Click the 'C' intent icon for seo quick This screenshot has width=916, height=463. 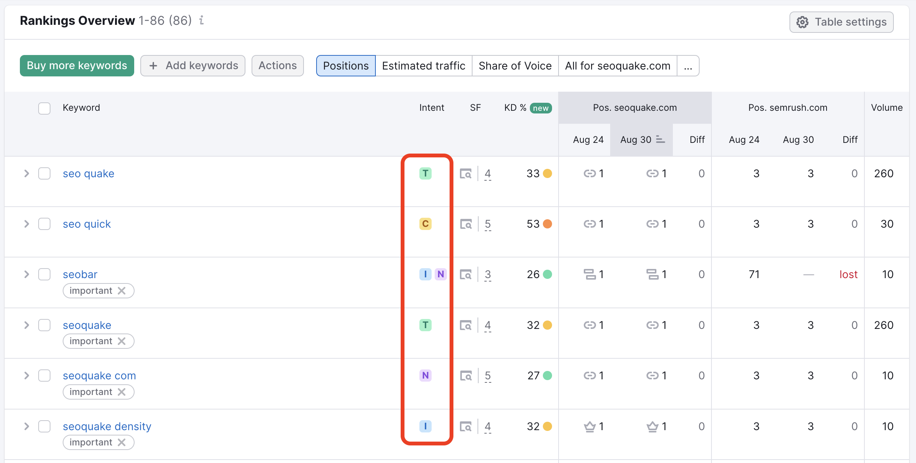pyautogui.click(x=426, y=224)
